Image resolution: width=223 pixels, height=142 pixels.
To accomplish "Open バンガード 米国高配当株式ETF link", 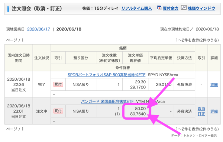I will pyautogui.click(x=107, y=101).
